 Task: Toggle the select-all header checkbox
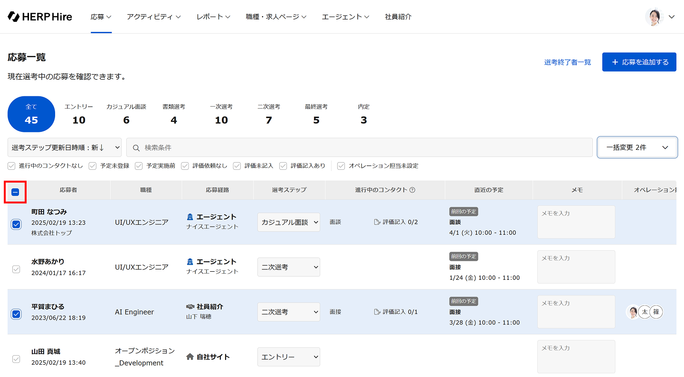click(15, 192)
